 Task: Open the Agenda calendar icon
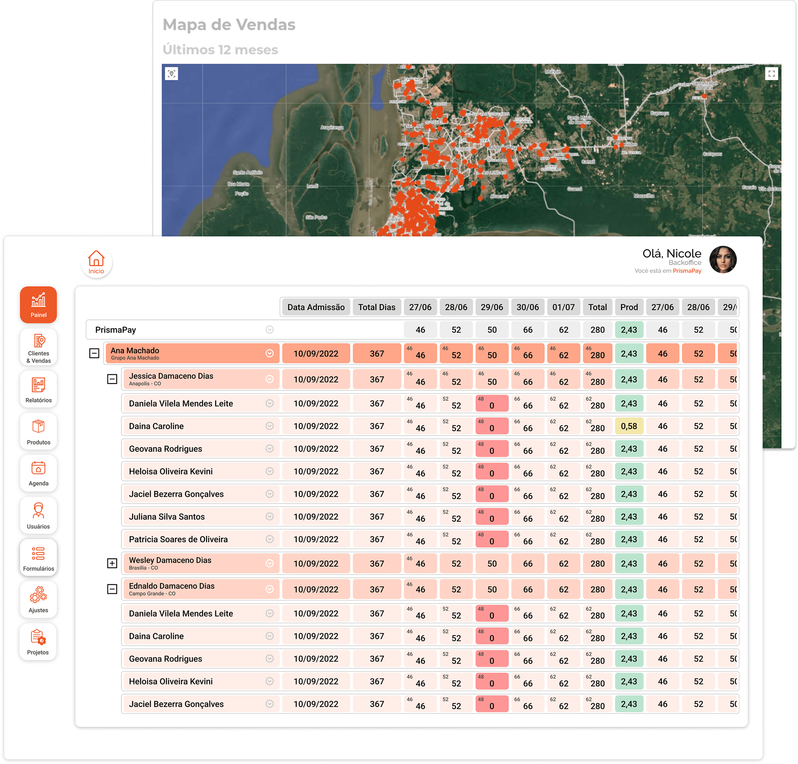[x=38, y=473]
